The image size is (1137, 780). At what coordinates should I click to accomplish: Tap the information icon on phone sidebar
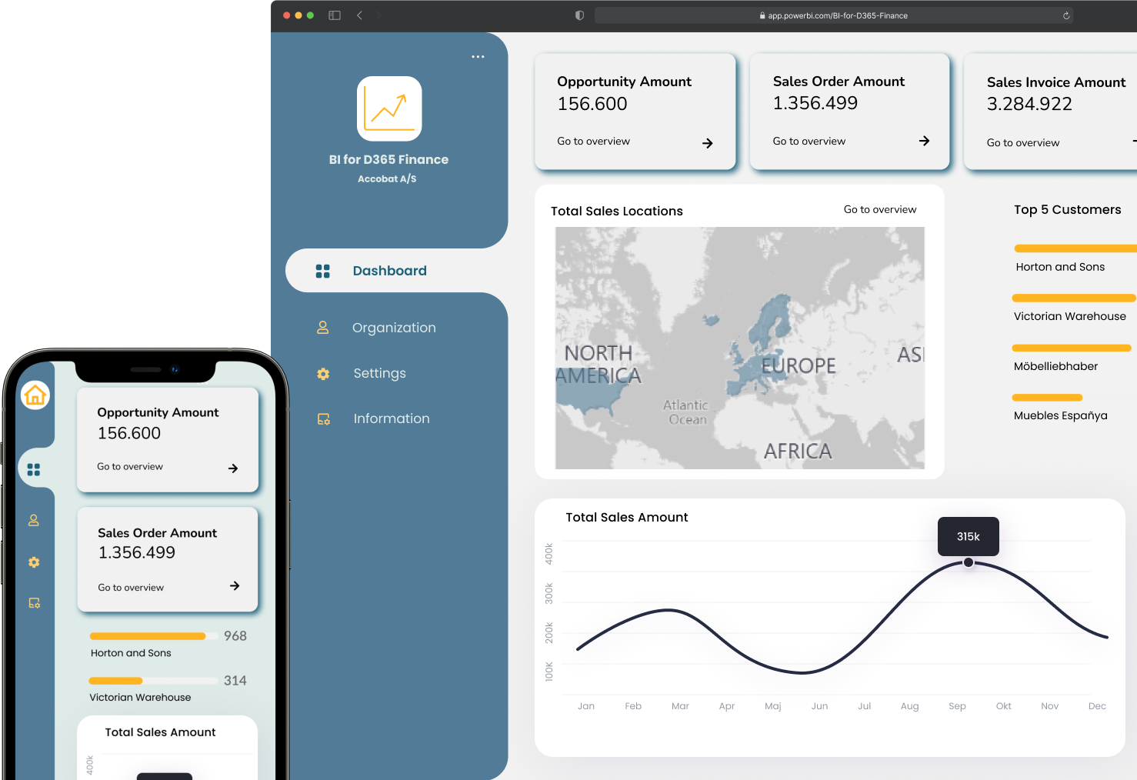(x=34, y=603)
